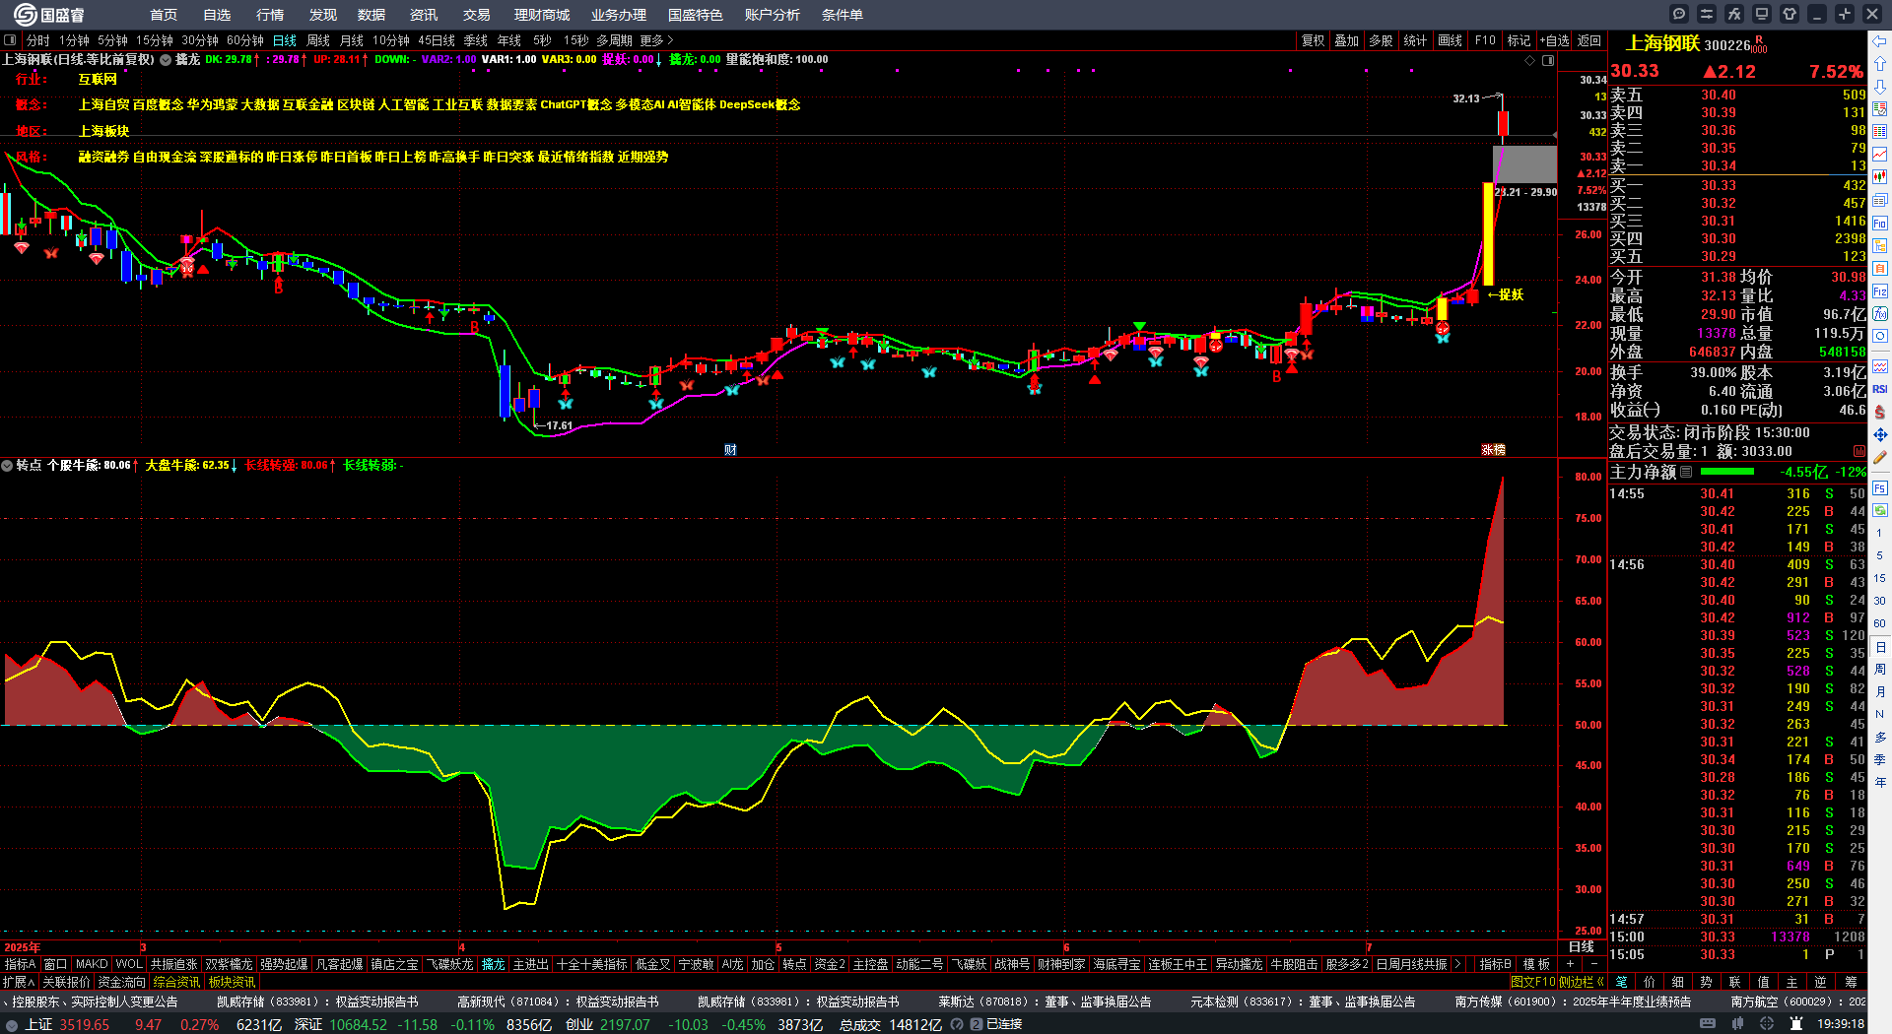
Task: Select the 资金流向 tab
Action: tap(121, 982)
